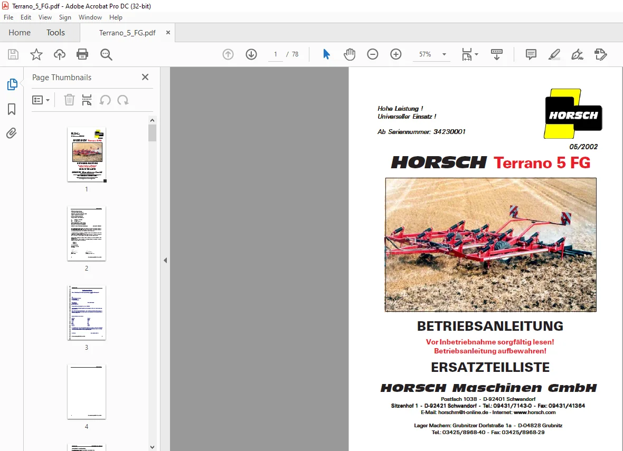Select page 4 thumbnail

click(x=87, y=392)
